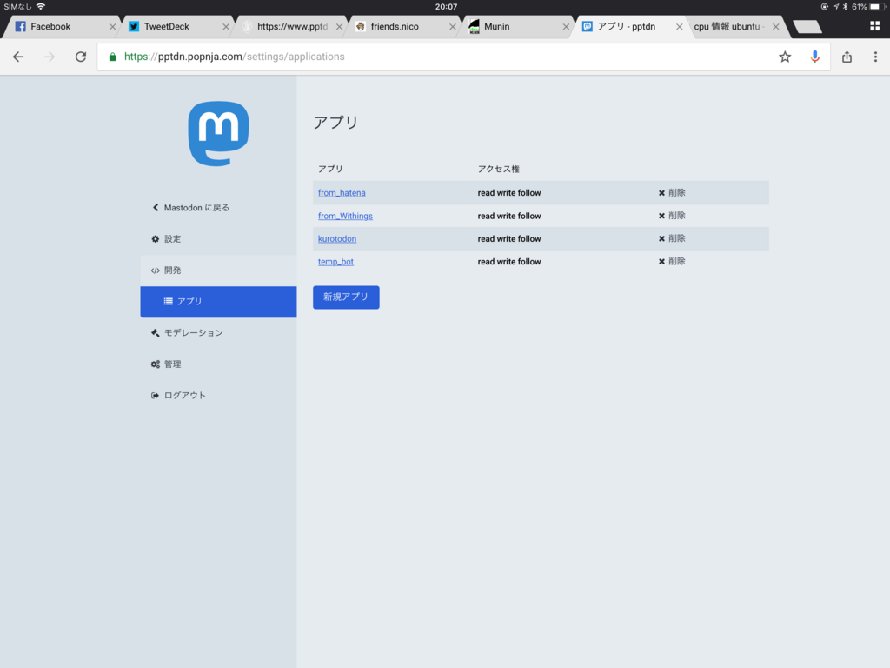Viewport: 890px width, 668px height.
Task: Open a new tab button
Action: click(x=807, y=27)
